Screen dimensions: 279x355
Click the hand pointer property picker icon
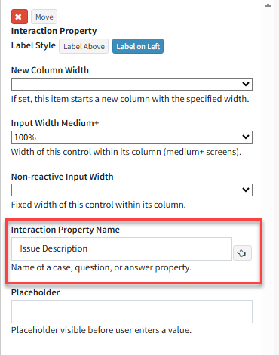[x=242, y=253]
